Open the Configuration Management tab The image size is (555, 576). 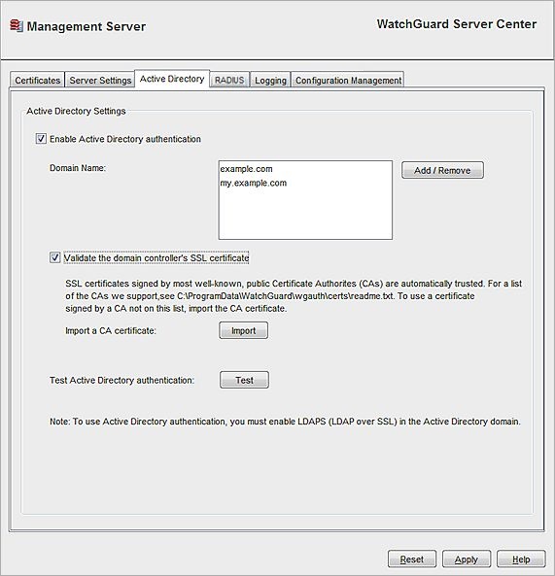[348, 80]
